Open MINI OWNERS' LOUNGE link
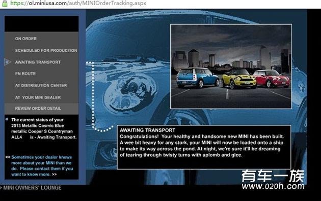The height and width of the screenshot is (201, 321). (32, 188)
